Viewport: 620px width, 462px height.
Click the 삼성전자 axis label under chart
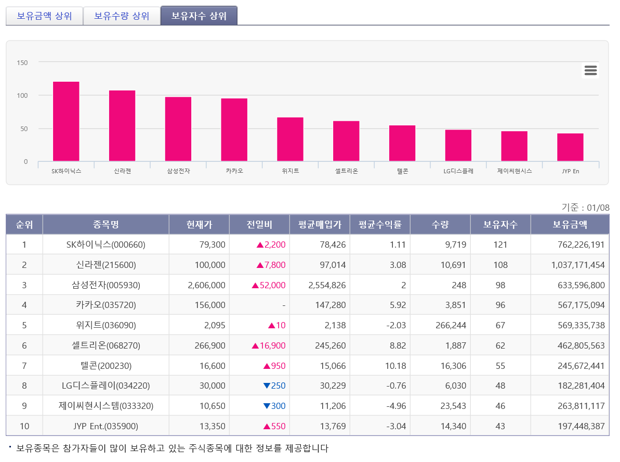[178, 171]
